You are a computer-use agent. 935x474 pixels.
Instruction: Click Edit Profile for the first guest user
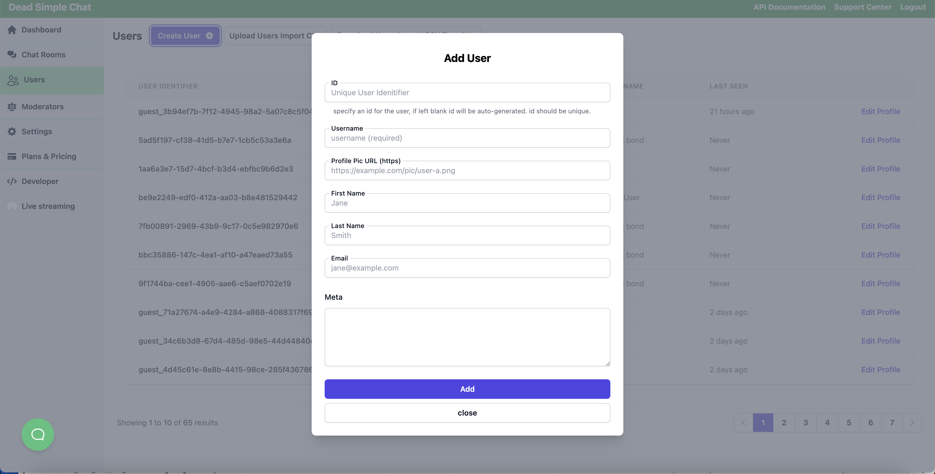881,111
